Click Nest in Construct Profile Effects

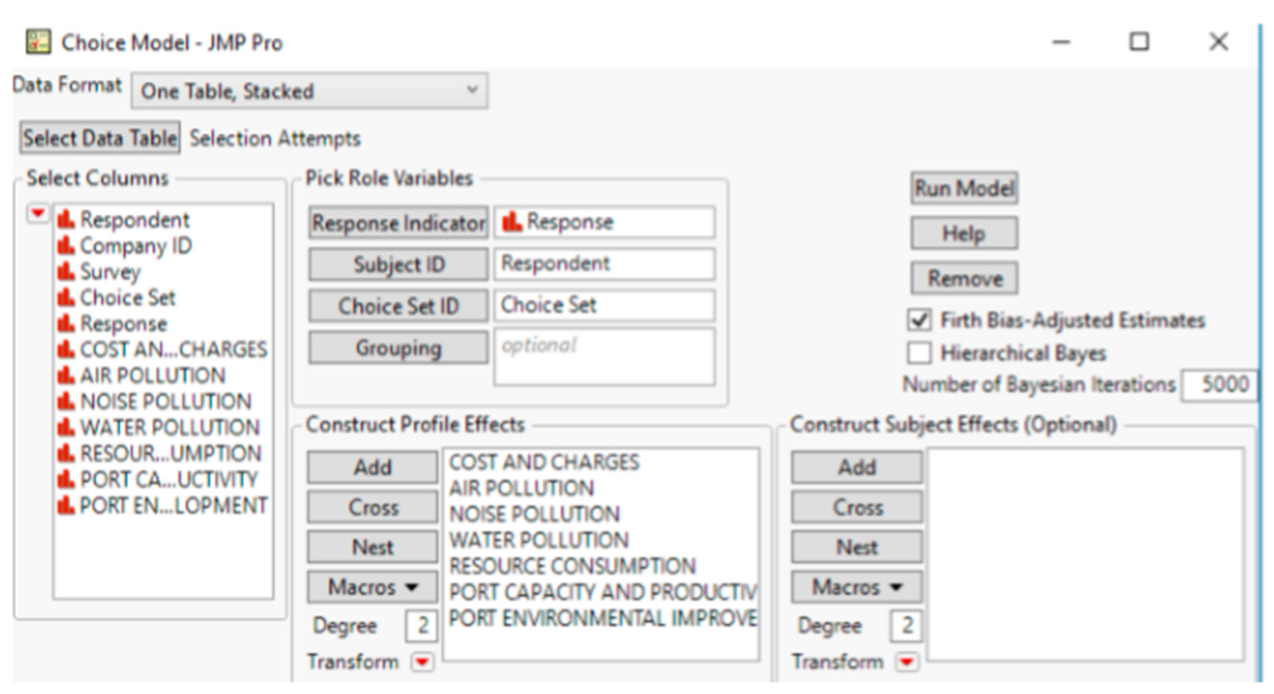pyautogui.click(x=372, y=547)
